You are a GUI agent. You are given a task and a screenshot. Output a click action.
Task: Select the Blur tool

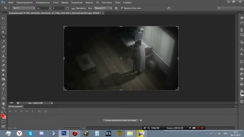click(3, 75)
